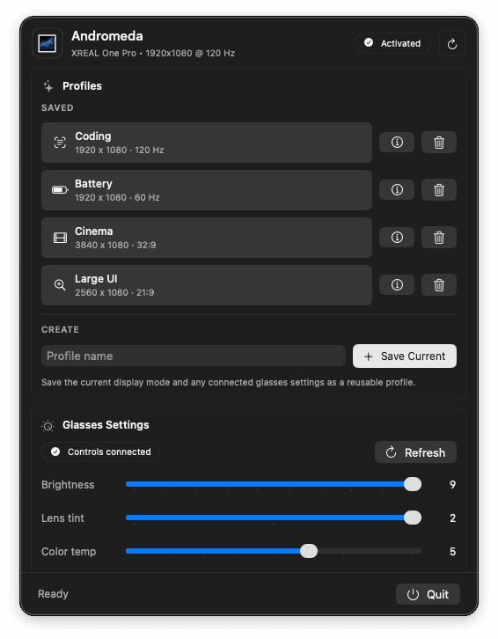This screenshot has width=498, height=639.
Task: Delete the Large UI profile
Action: [439, 284]
